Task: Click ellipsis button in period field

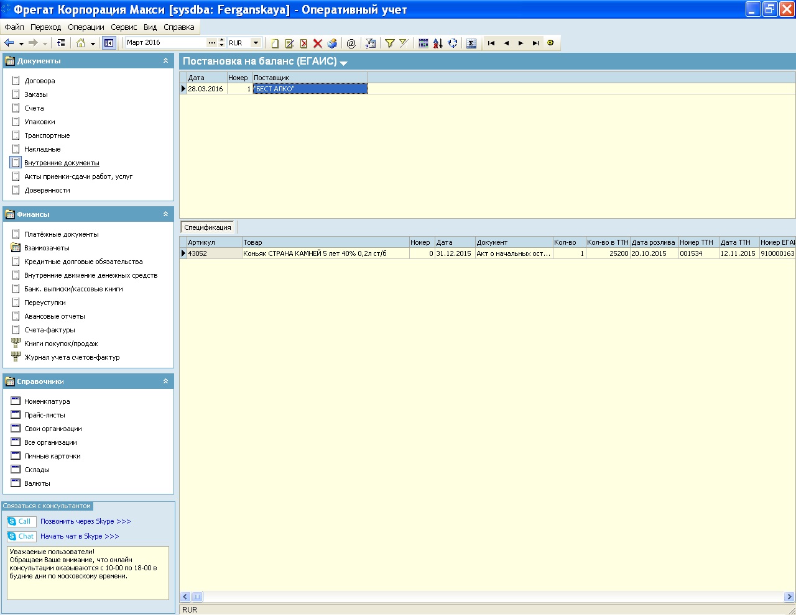Action: point(212,43)
